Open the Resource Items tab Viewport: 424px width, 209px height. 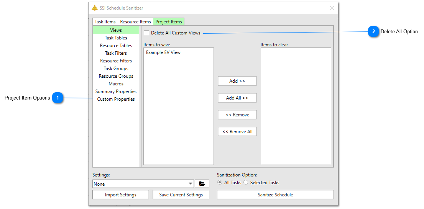135,21
